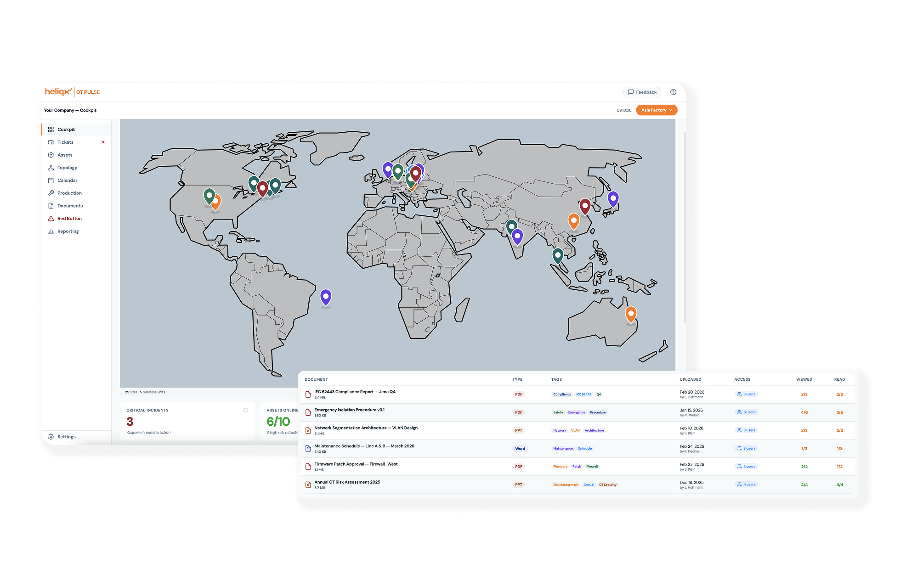Image resolution: width=906 pixels, height=575 pixels.
Task: Open the Annual OT Risk Assessment 2025 document row
Action: [x=347, y=482]
